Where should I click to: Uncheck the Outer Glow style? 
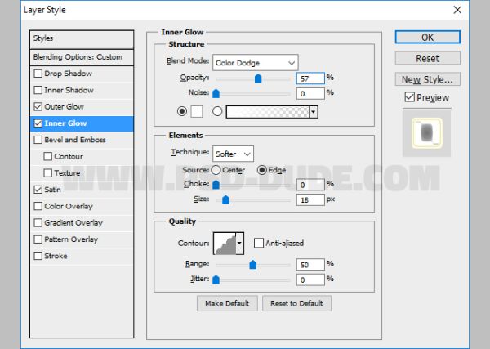pos(38,106)
